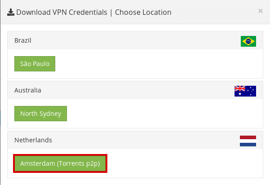The width and height of the screenshot is (270, 185).
Task: Pick Amsterdam (Torrents p2p) server
Action: [x=60, y=163]
